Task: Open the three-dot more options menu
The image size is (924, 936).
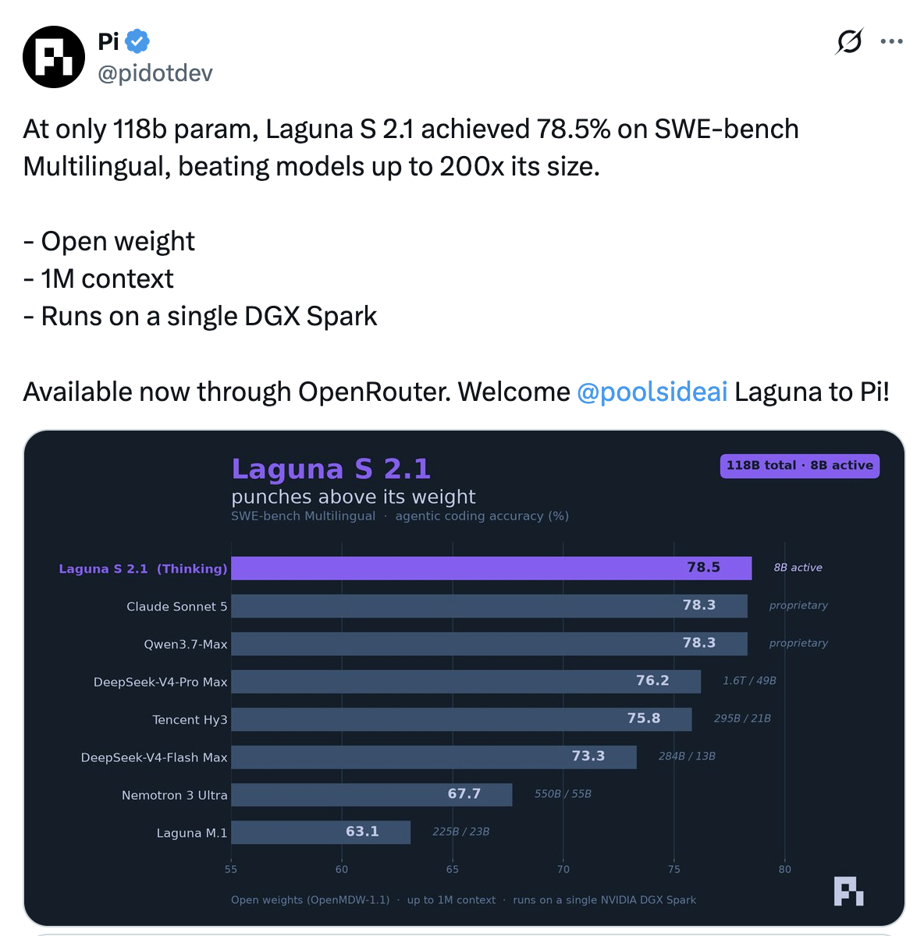Action: tap(891, 41)
